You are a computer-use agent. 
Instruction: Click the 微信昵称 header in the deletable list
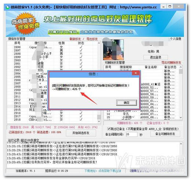point(126,67)
